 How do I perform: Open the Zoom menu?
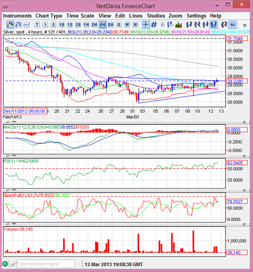pyautogui.click(x=175, y=16)
